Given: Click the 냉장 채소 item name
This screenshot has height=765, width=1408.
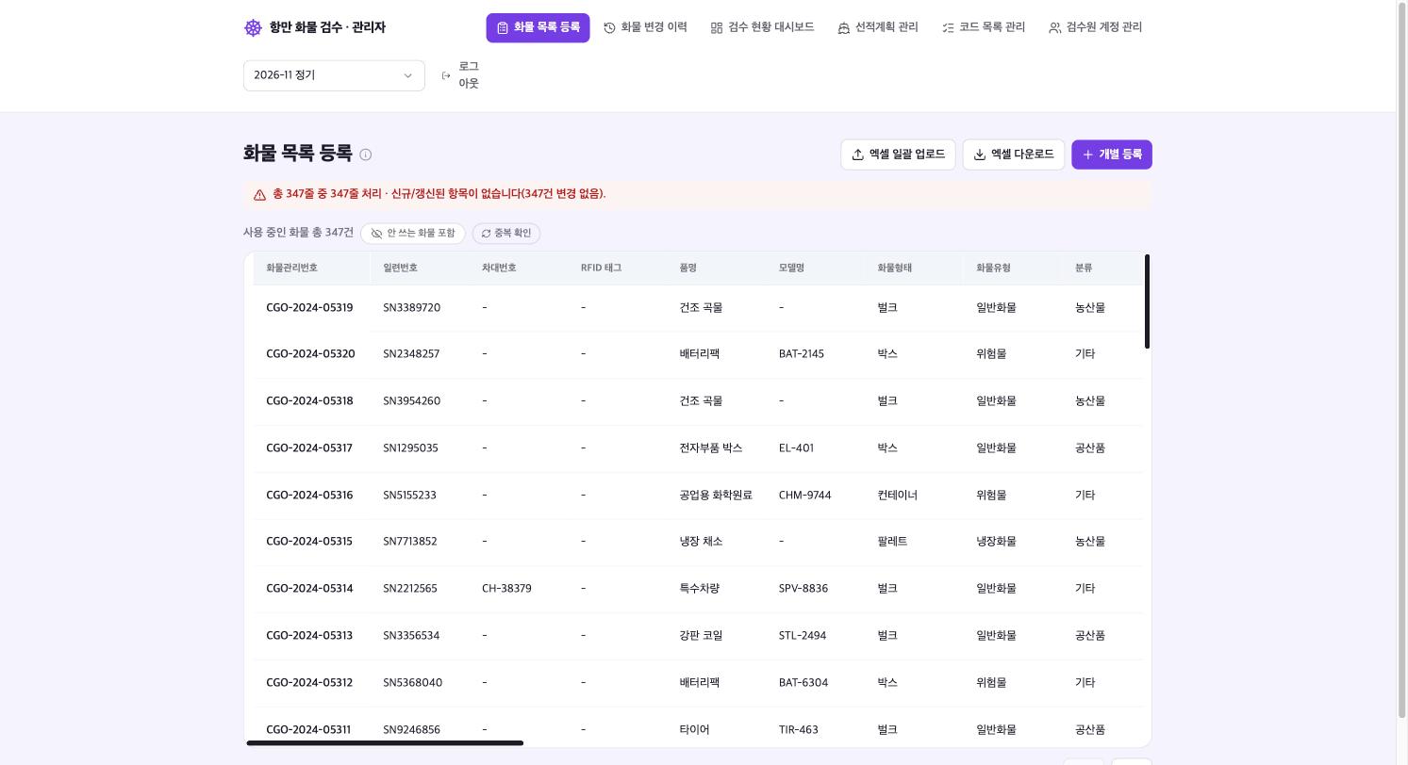Looking at the screenshot, I should [701, 542].
